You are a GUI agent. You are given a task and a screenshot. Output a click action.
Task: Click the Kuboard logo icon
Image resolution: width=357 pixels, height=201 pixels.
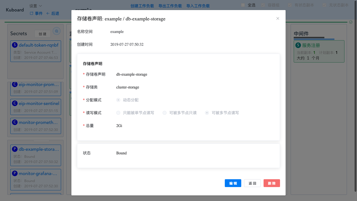pos(15,10)
